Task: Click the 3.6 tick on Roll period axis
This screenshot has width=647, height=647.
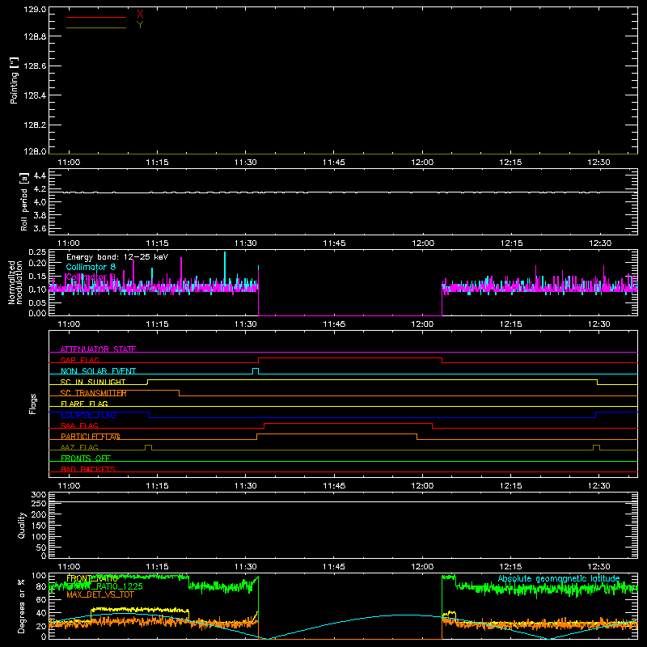Action: coord(40,229)
